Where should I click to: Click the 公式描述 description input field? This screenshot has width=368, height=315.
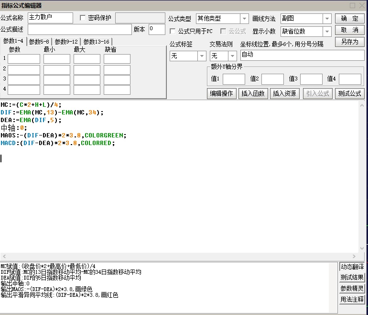tap(79, 30)
